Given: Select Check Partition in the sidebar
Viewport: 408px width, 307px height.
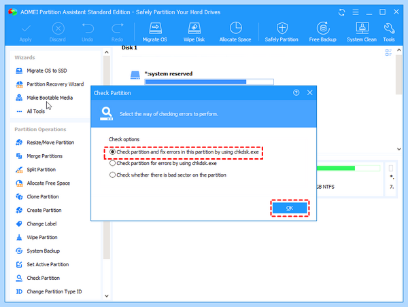Looking at the screenshot, I should click(44, 278).
